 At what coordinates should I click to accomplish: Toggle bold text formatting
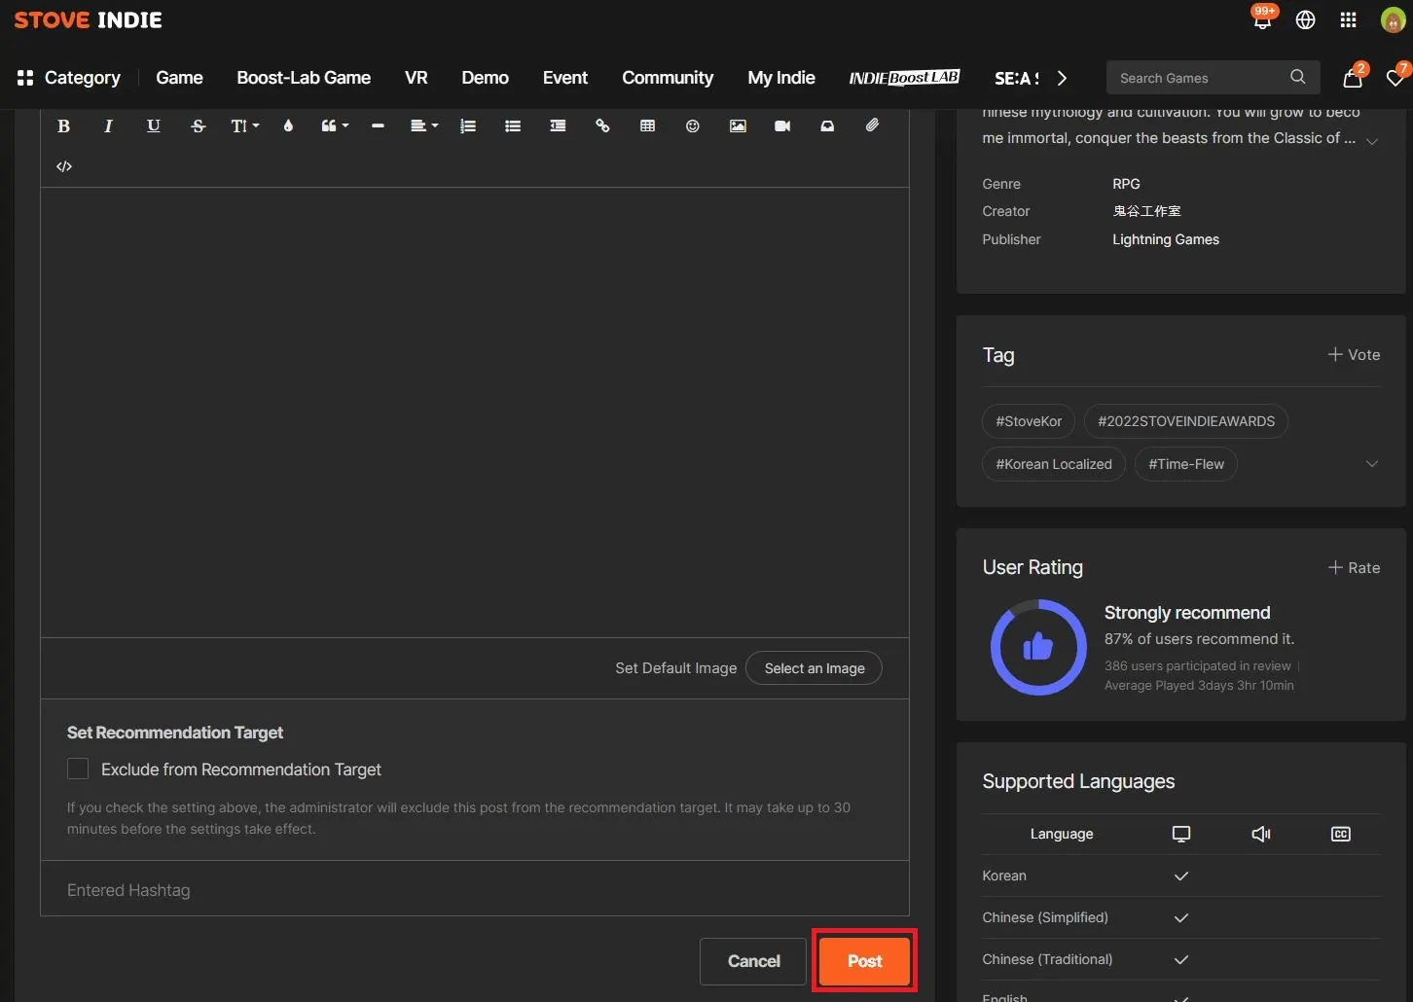tap(63, 125)
